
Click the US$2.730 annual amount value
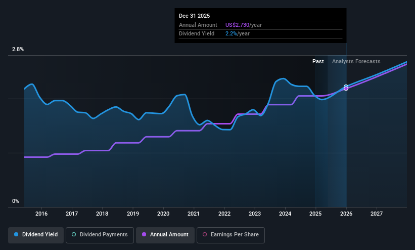237,25
